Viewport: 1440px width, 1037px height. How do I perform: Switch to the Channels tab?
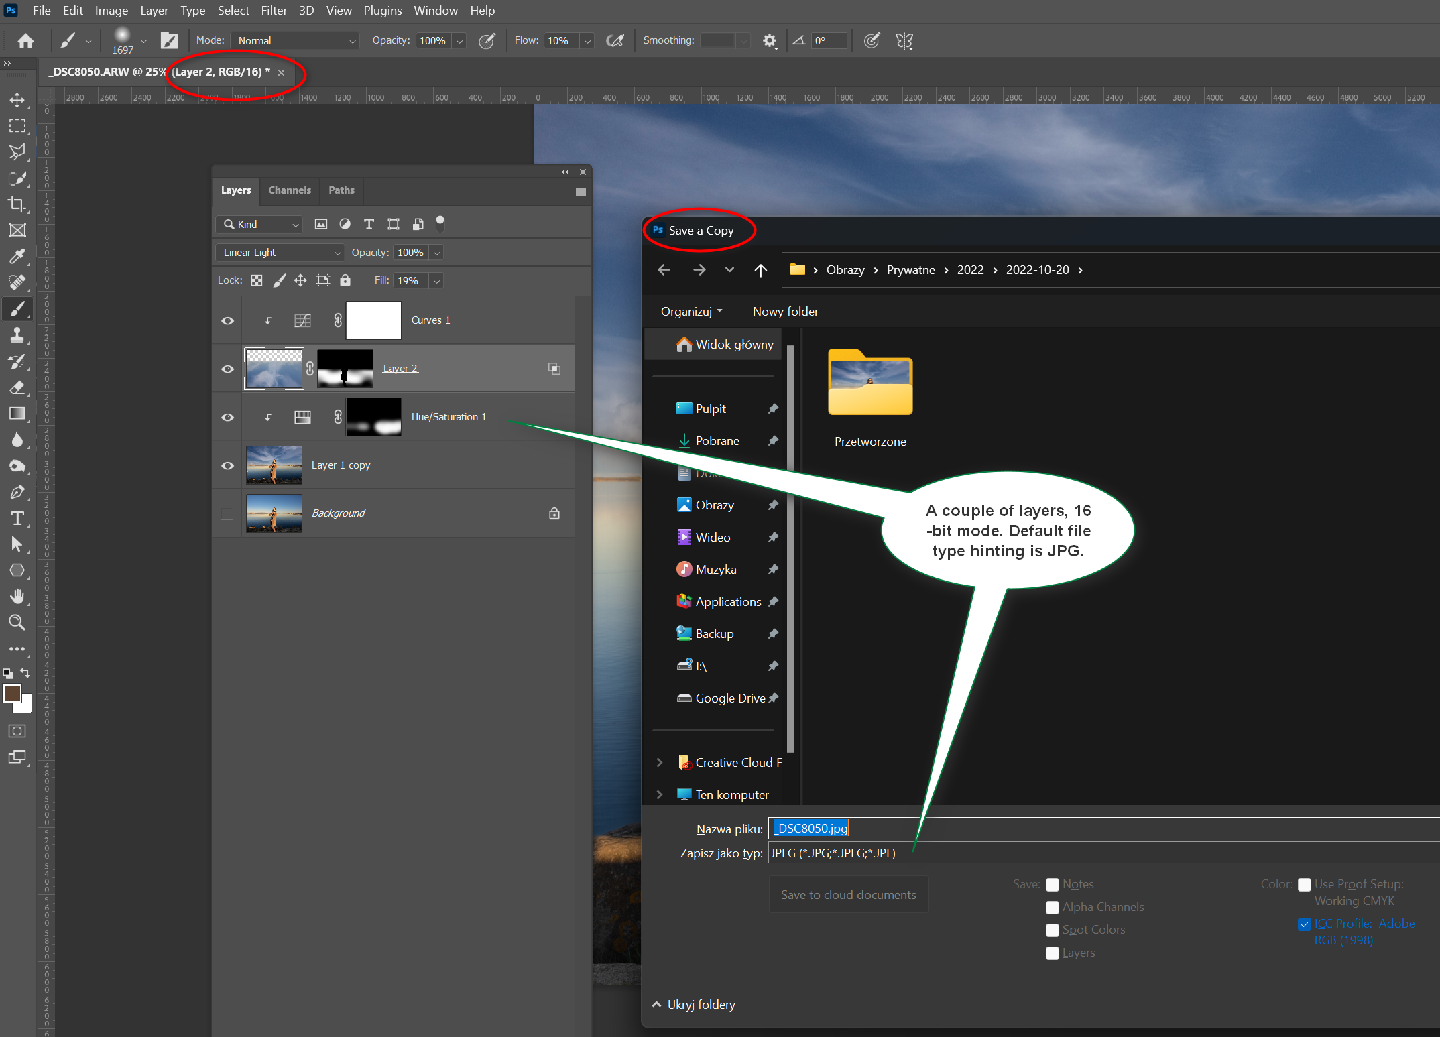[x=290, y=190]
